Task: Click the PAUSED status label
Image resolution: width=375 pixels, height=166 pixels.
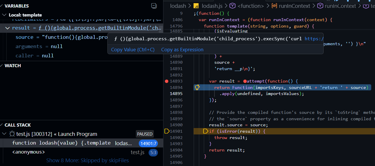Action: pyautogui.click(x=145, y=134)
